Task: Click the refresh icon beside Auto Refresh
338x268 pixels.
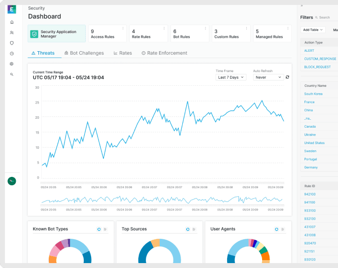Action: coord(287,77)
